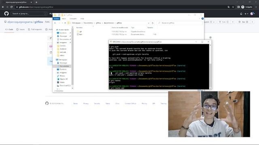Viewport: 259px width, 145px height.
Task: Click the Explorer navigation pane scrollbar
Action: click(72, 56)
